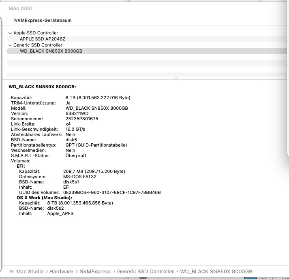Select the APPLE SSD AP2048Z row
This screenshot has width=289, height=279.
click(x=148, y=39)
